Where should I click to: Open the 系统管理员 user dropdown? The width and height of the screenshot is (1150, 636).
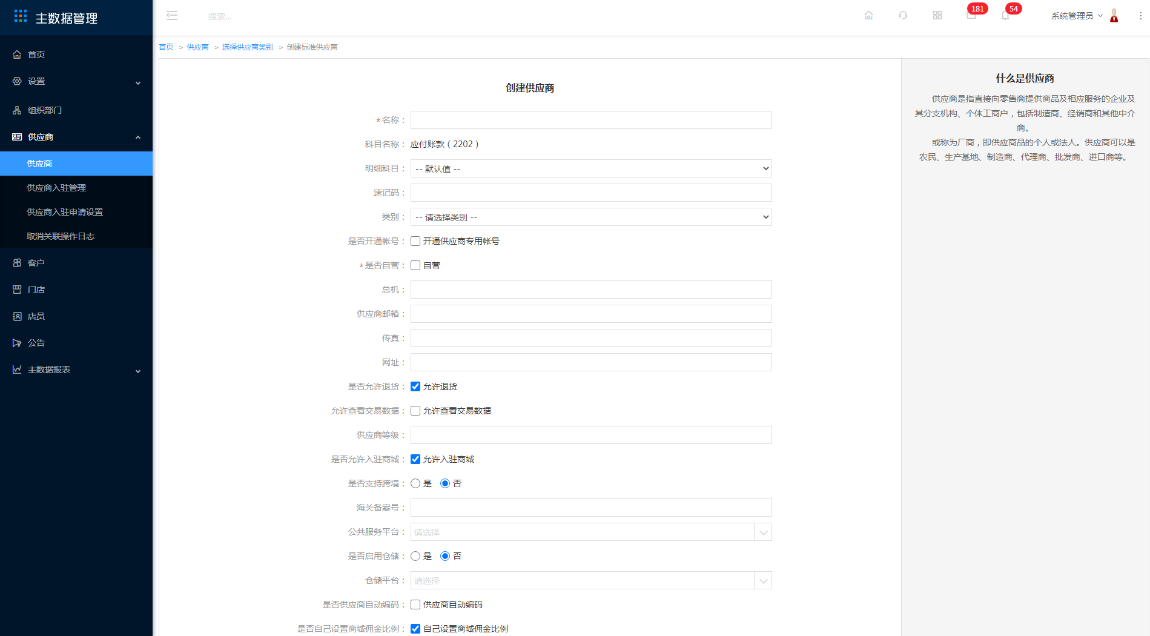[x=1077, y=16]
